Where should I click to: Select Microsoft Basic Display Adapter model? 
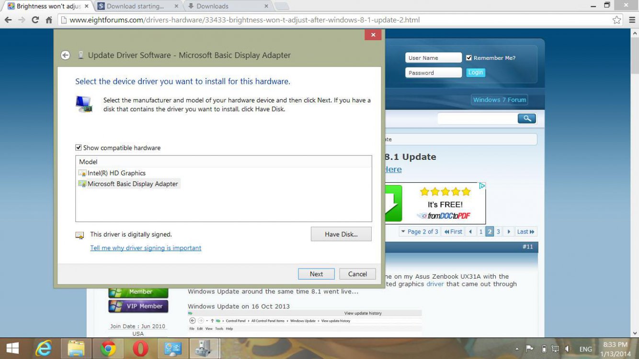pos(128,184)
